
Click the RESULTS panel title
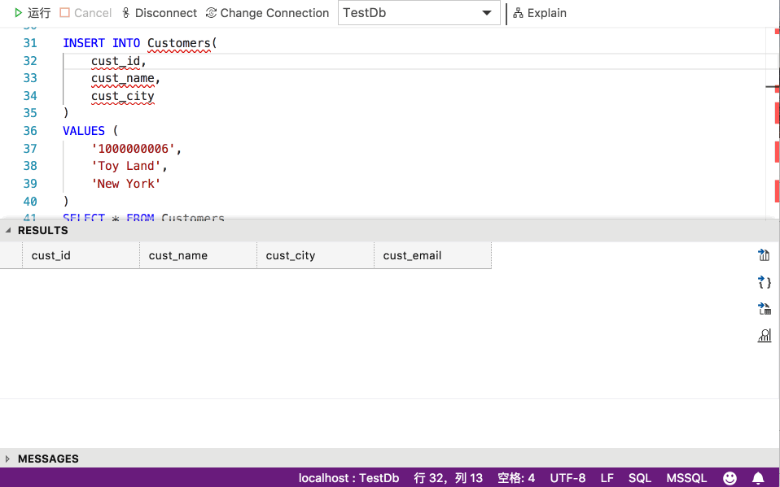tap(43, 231)
